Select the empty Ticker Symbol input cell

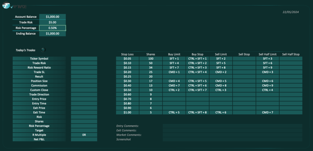pos(84,59)
